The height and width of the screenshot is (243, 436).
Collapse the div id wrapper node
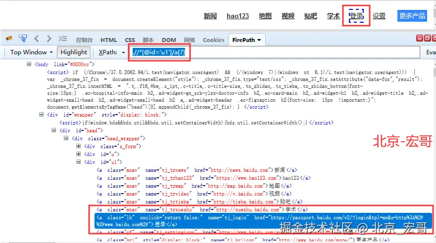(x=41, y=114)
